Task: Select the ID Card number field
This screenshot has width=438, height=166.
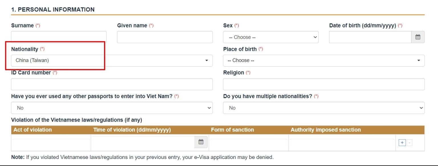Action: 112,84
